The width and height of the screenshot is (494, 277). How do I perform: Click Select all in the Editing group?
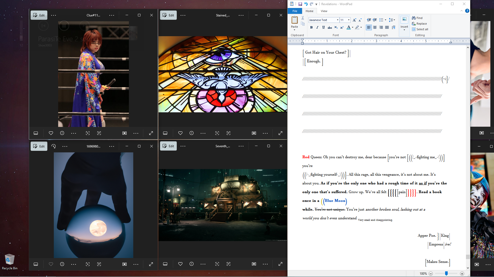point(420,29)
